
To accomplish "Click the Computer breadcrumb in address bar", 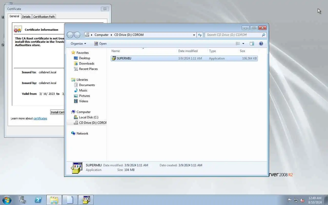I will [101, 35].
